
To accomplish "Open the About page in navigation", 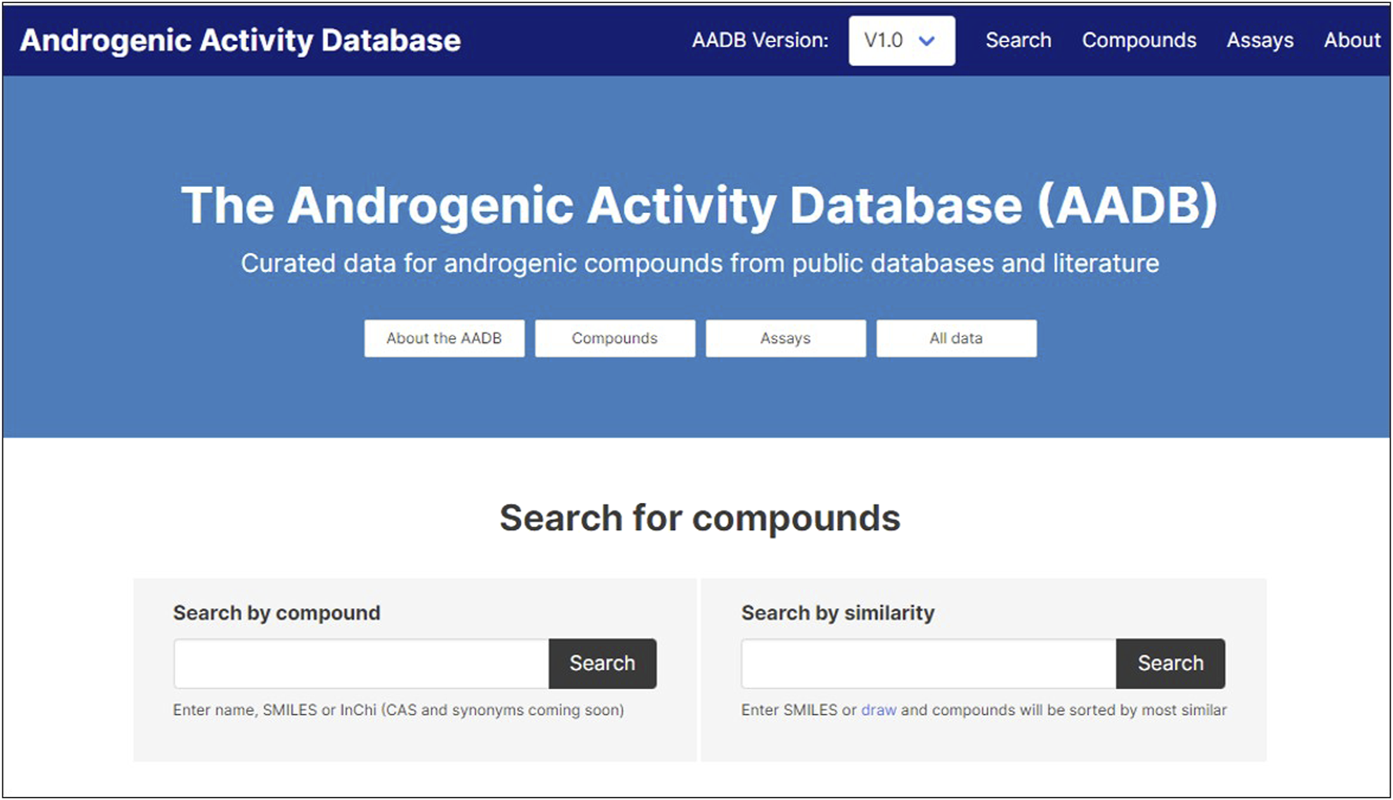I will click(1352, 40).
